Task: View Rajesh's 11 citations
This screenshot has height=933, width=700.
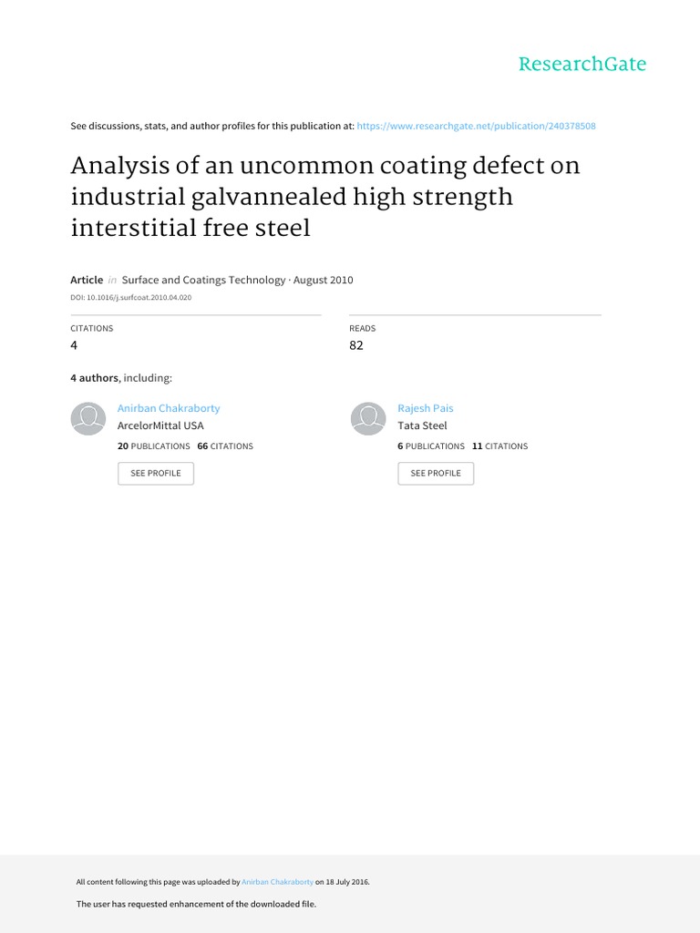Action: click(499, 446)
